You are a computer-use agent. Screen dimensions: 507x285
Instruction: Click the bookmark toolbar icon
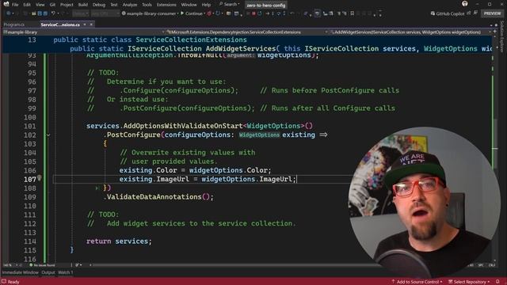point(352,13)
